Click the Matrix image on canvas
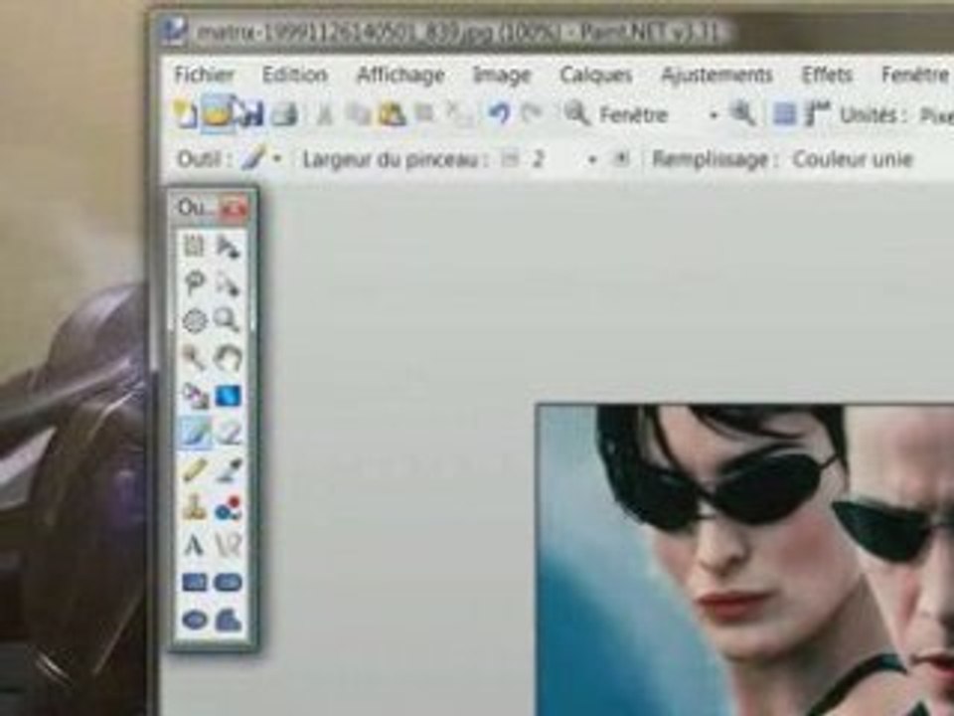Image resolution: width=954 pixels, height=716 pixels. point(744,560)
